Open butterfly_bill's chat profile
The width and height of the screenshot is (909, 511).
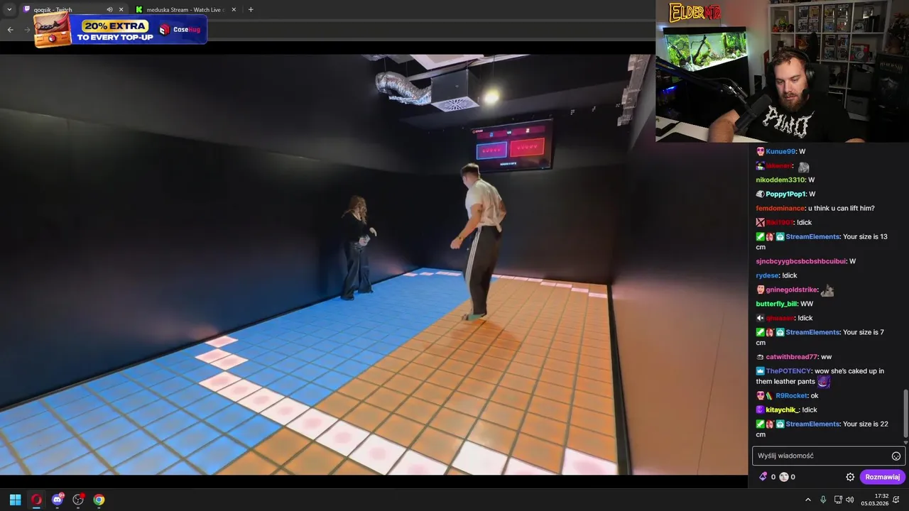pyautogui.click(x=776, y=304)
